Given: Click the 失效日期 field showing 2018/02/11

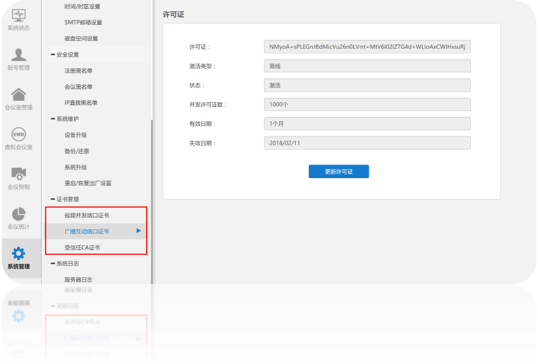Looking at the screenshot, I should [x=368, y=143].
